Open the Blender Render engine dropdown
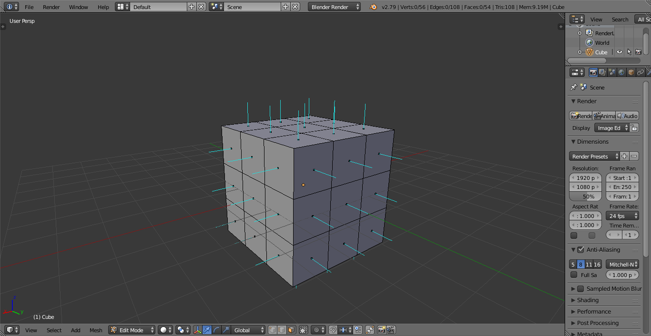The width and height of the screenshot is (651, 336). [x=334, y=7]
